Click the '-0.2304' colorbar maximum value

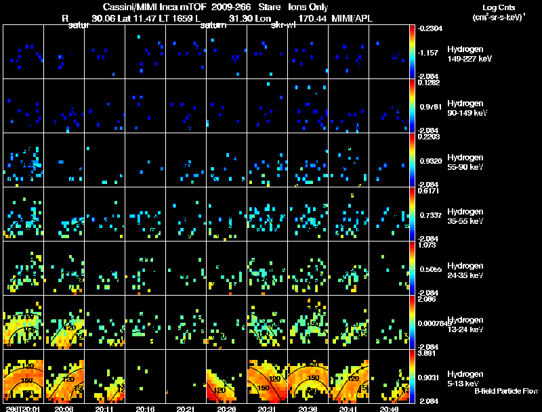coord(430,28)
